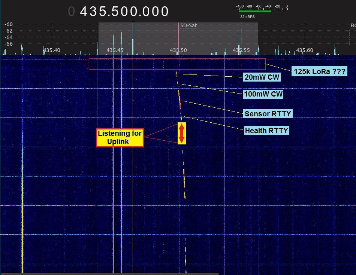Click the 435.55 frequency axis label
The image size is (356, 275).
(x=241, y=50)
